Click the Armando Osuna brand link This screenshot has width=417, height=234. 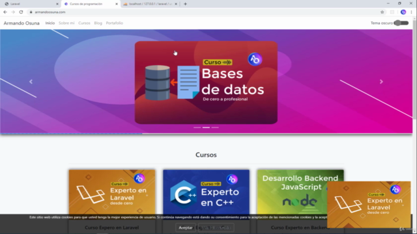tap(22, 23)
